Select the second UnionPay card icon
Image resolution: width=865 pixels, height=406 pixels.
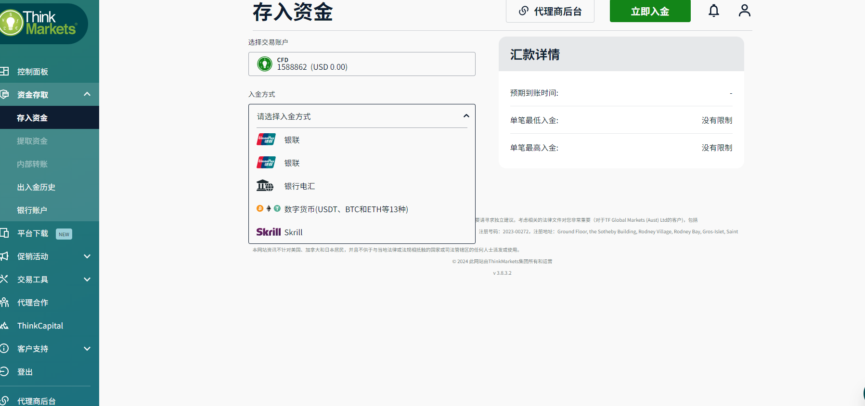pos(266,163)
